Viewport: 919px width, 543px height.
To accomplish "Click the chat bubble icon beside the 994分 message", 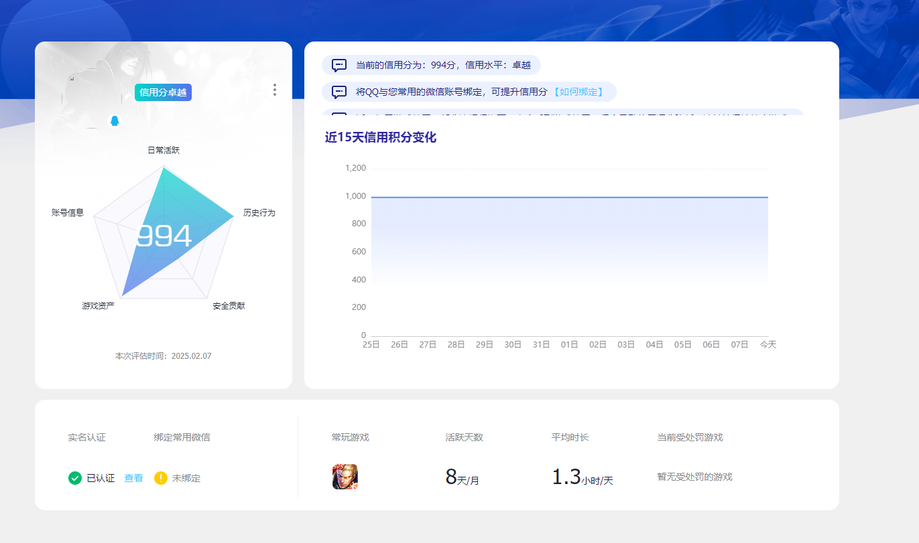I will [339, 65].
